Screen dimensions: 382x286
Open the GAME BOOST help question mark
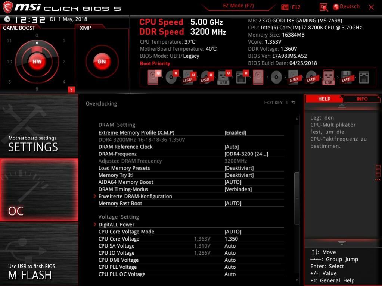71,89
